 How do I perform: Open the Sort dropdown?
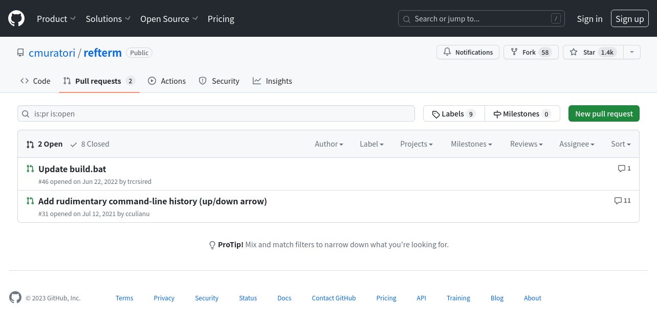(x=621, y=144)
